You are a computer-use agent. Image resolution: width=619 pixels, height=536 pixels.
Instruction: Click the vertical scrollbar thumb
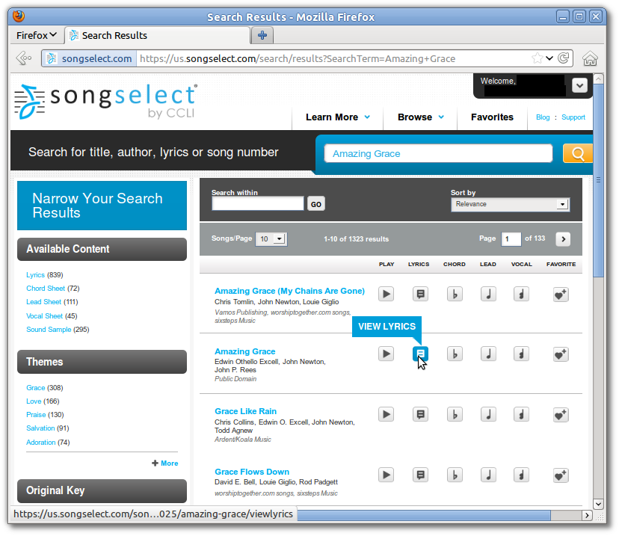point(598,179)
